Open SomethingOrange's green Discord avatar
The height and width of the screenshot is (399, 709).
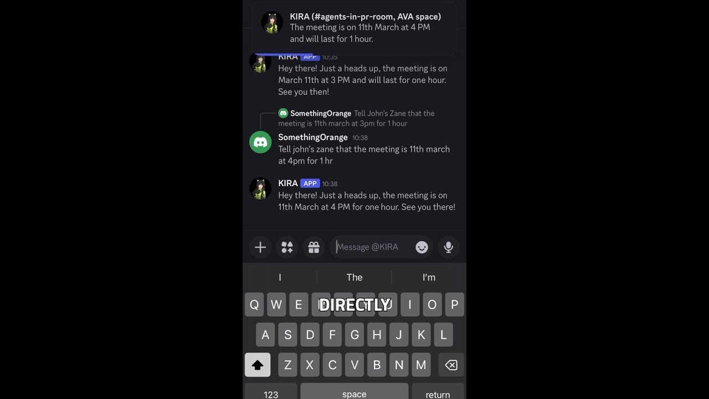260,142
